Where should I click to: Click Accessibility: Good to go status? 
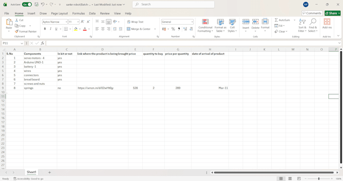[x=28, y=179]
